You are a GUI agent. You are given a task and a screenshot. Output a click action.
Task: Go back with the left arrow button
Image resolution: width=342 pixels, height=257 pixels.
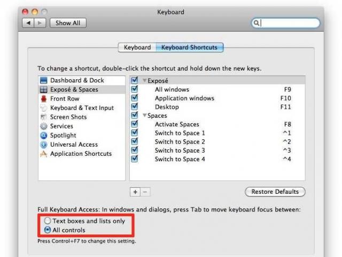[x=27, y=23]
